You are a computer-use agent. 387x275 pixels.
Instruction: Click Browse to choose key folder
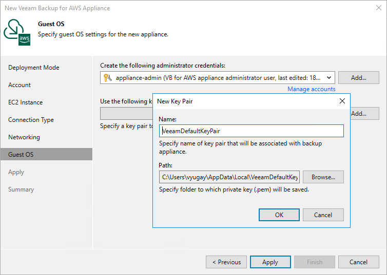point(323,177)
